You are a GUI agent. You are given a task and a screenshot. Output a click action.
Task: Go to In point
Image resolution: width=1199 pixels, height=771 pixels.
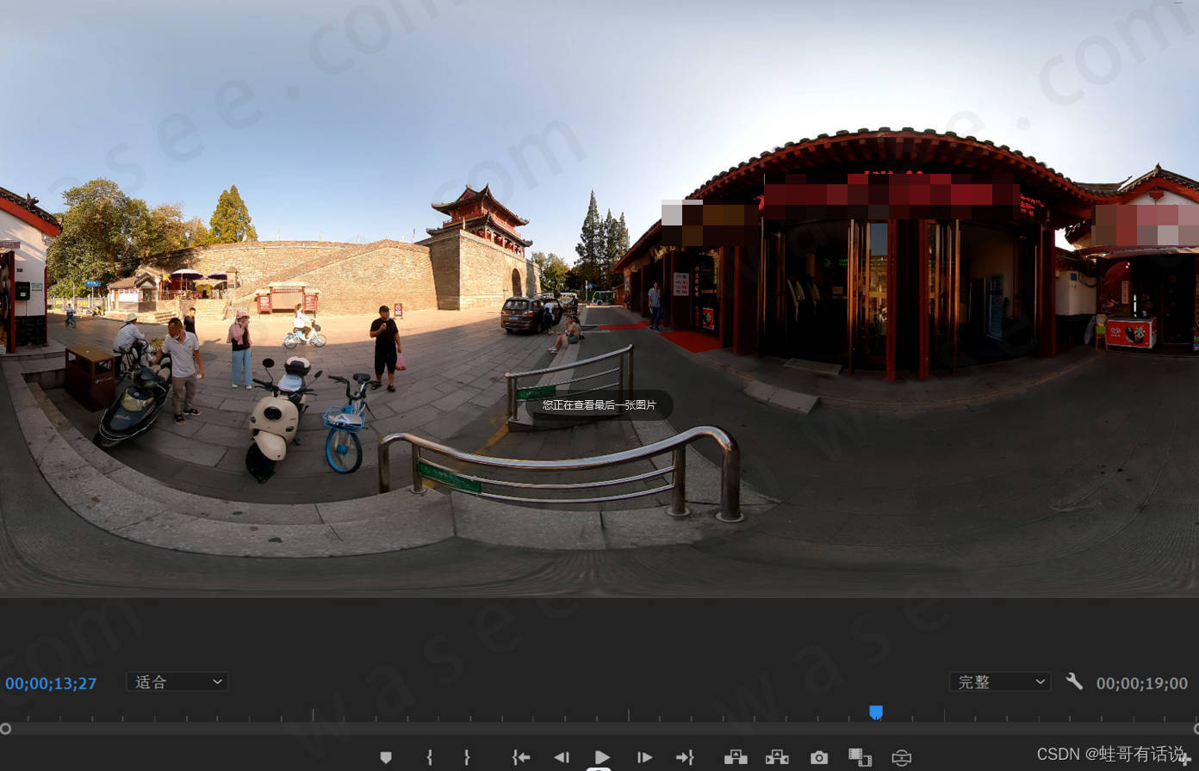click(x=521, y=757)
